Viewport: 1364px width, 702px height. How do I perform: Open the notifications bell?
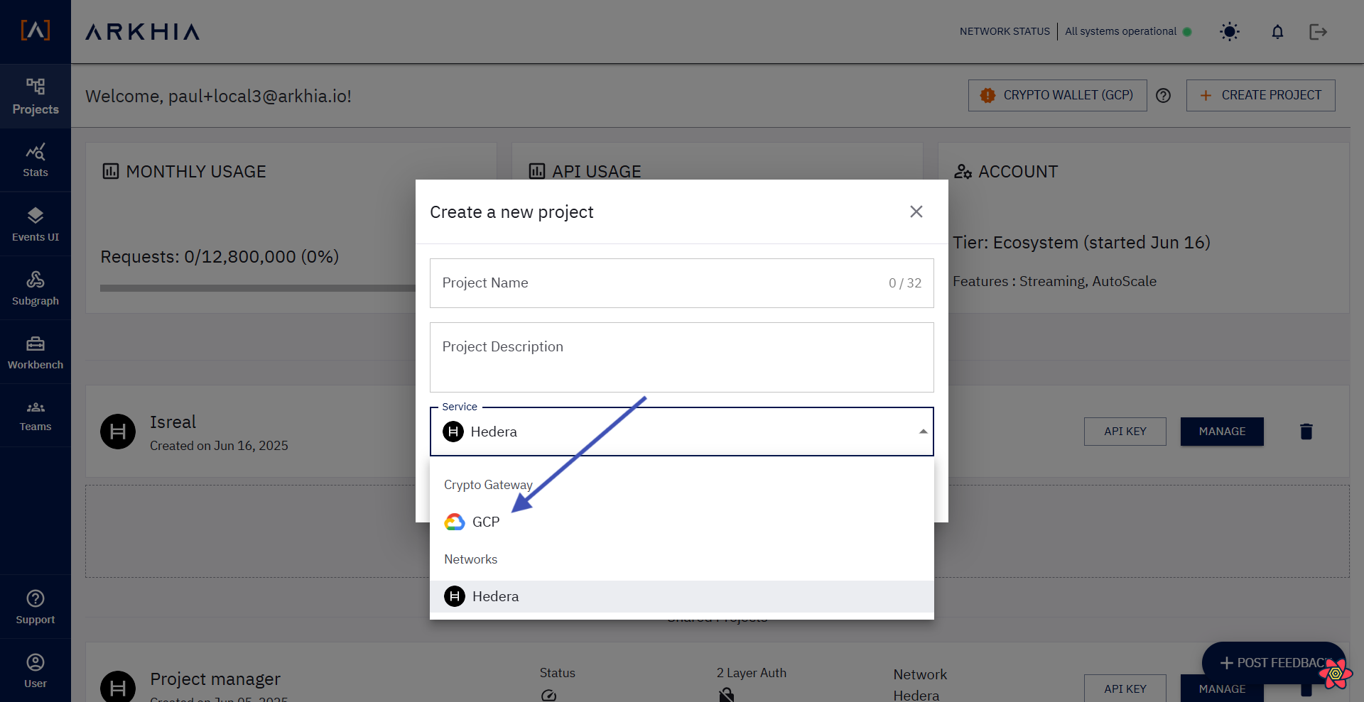tap(1277, 31)
